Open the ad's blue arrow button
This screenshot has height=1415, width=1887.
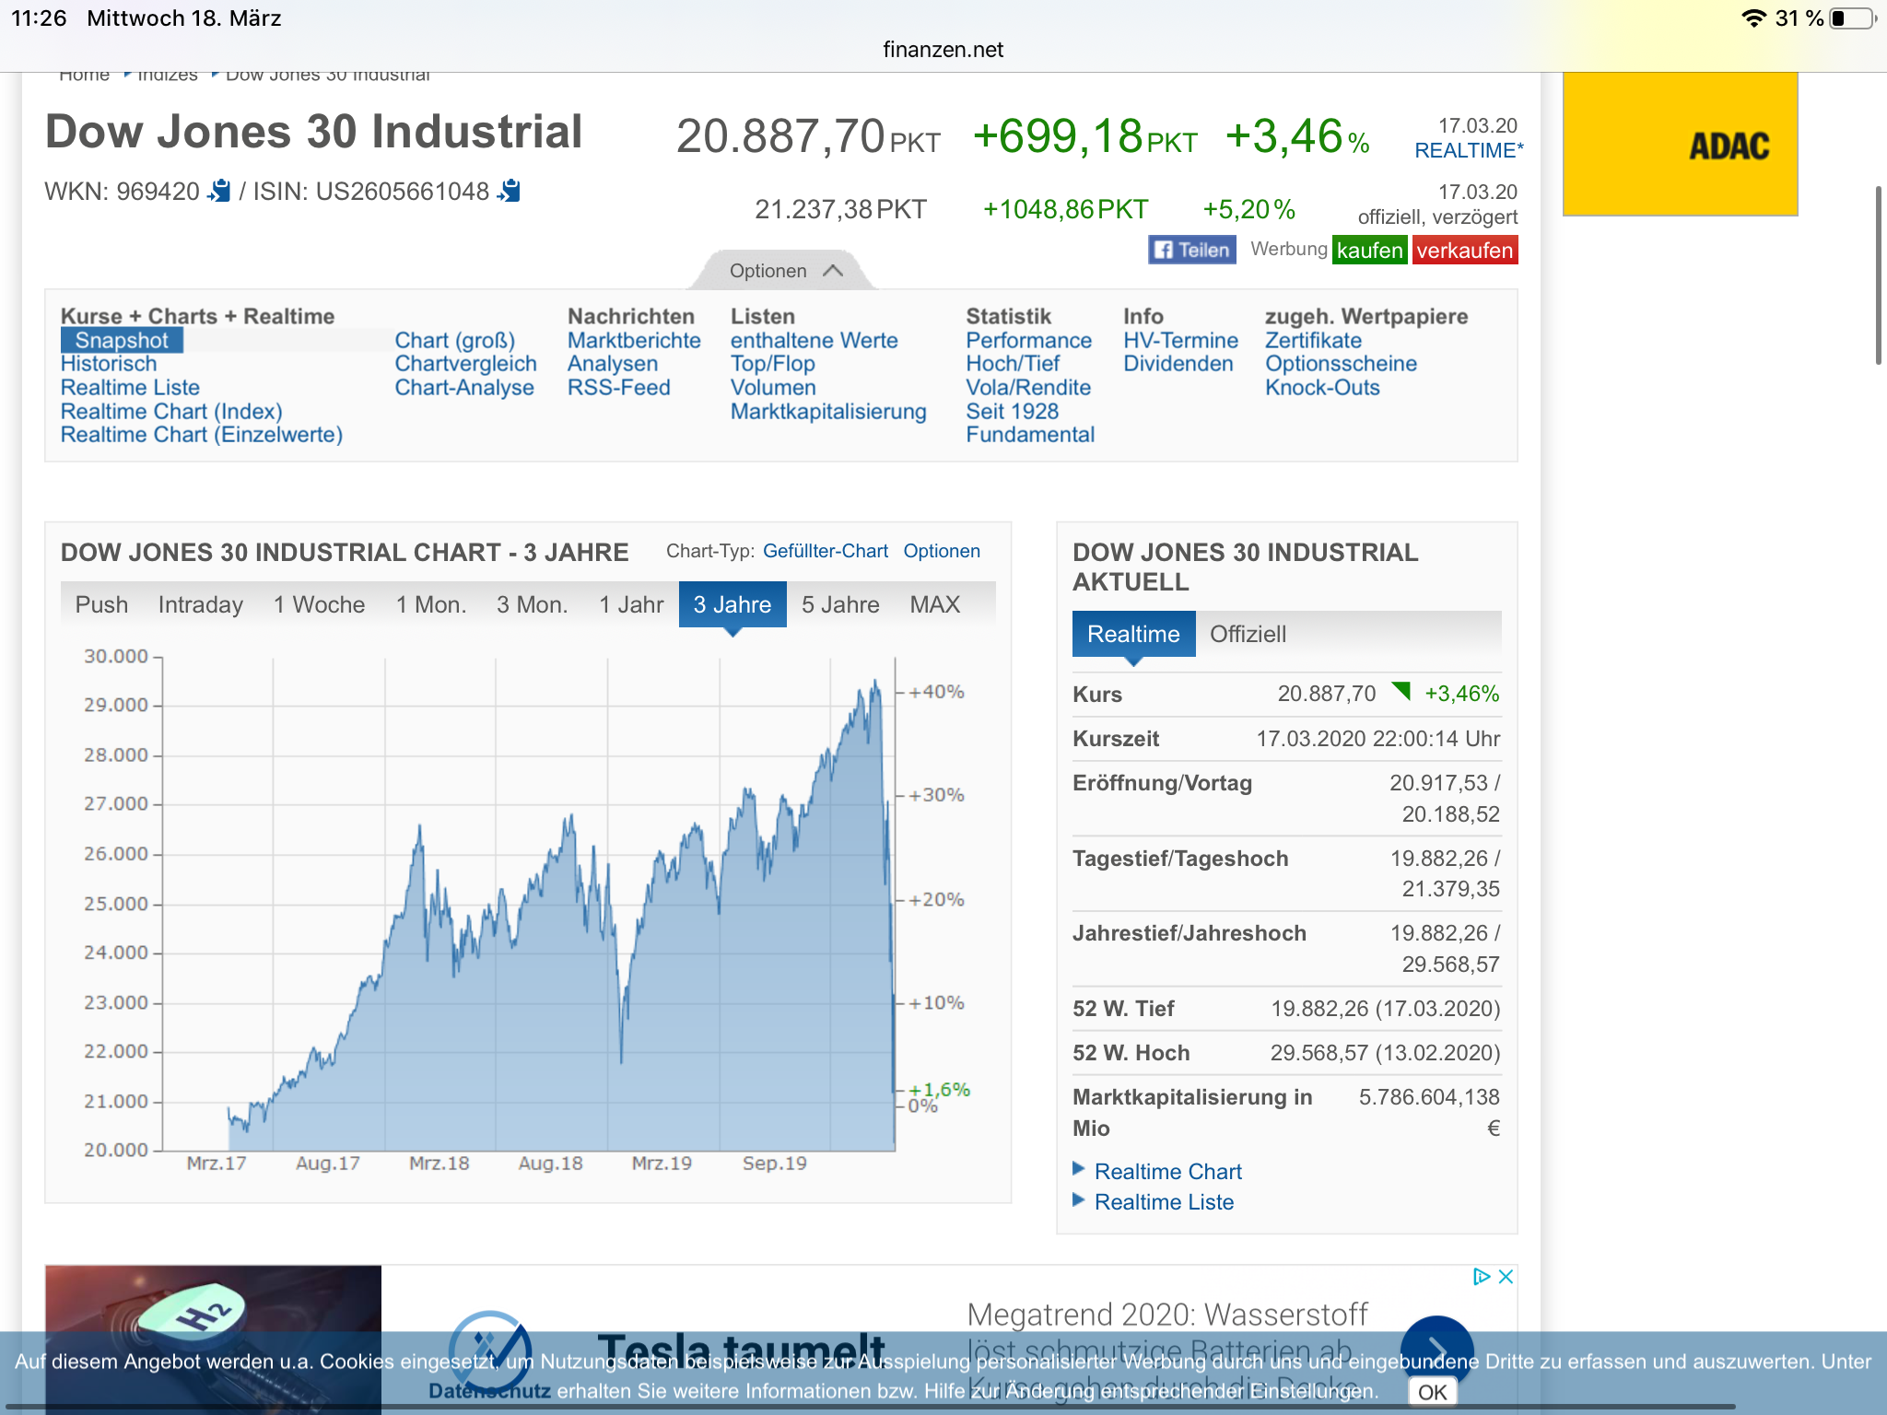tap(1436, 1350)
